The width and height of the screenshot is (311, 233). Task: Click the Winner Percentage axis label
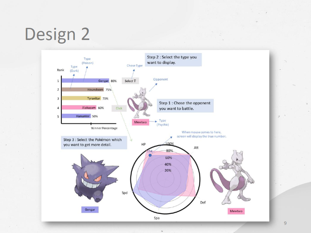[104, 128]
